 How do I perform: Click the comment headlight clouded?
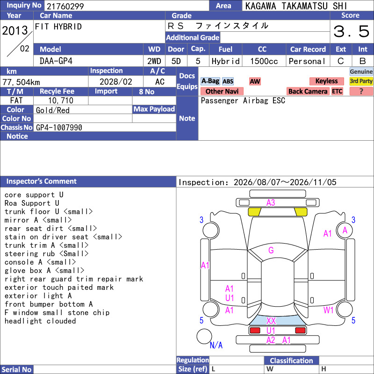point(40,321)
